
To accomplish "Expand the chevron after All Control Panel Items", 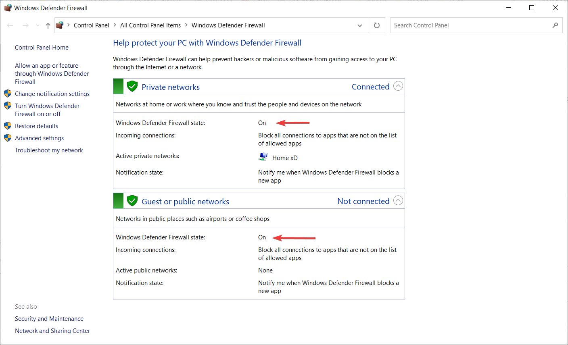I will click(186, 25).
